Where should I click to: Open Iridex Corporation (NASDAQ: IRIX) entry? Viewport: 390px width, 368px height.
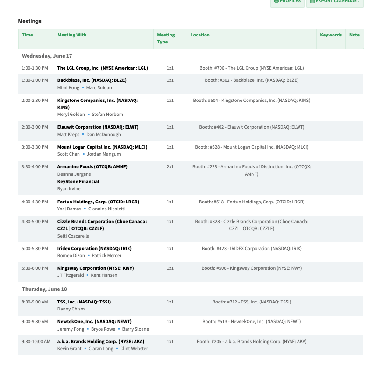(x=94, y=248)
